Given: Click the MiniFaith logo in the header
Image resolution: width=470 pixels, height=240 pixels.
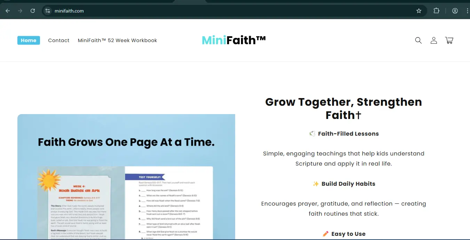Looking at the screenshot, I should point(234,40).
